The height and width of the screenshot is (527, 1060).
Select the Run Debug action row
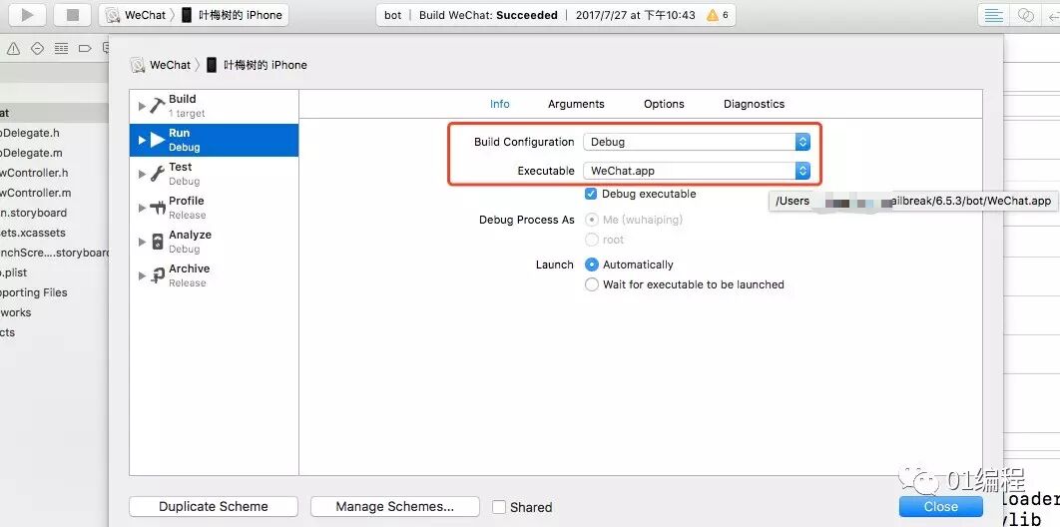[214, 140]
